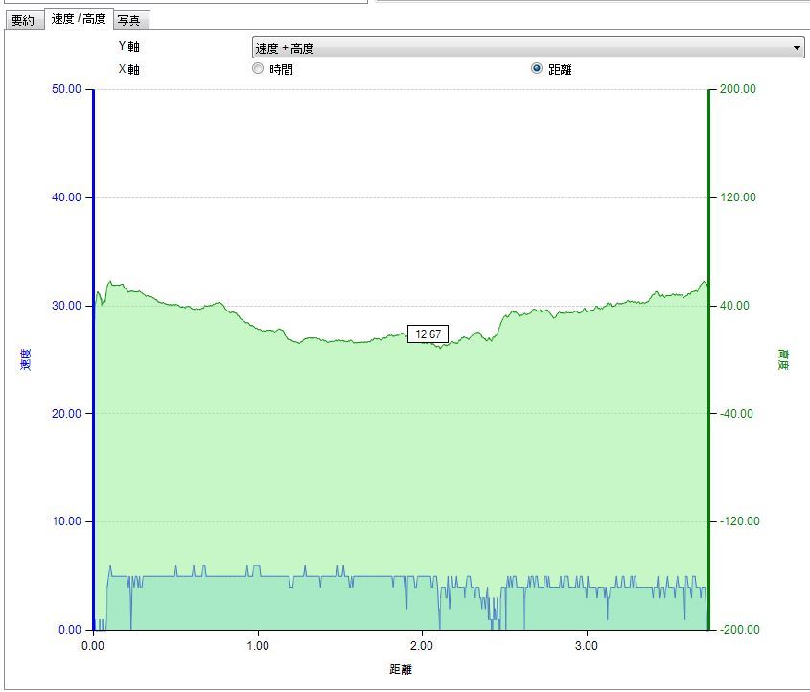The width and height of the screenshot is (810, 692).
Task: Click the 1.00 distance axis label
Action: pos(258,646)
